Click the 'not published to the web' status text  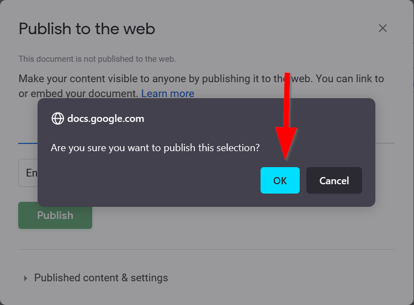point(97,59)
